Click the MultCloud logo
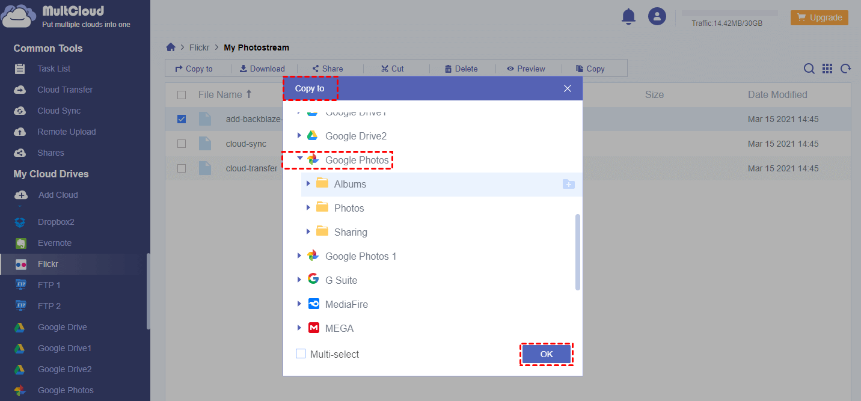The height and width of the screenshot is (401, 861). click(66, 16)
